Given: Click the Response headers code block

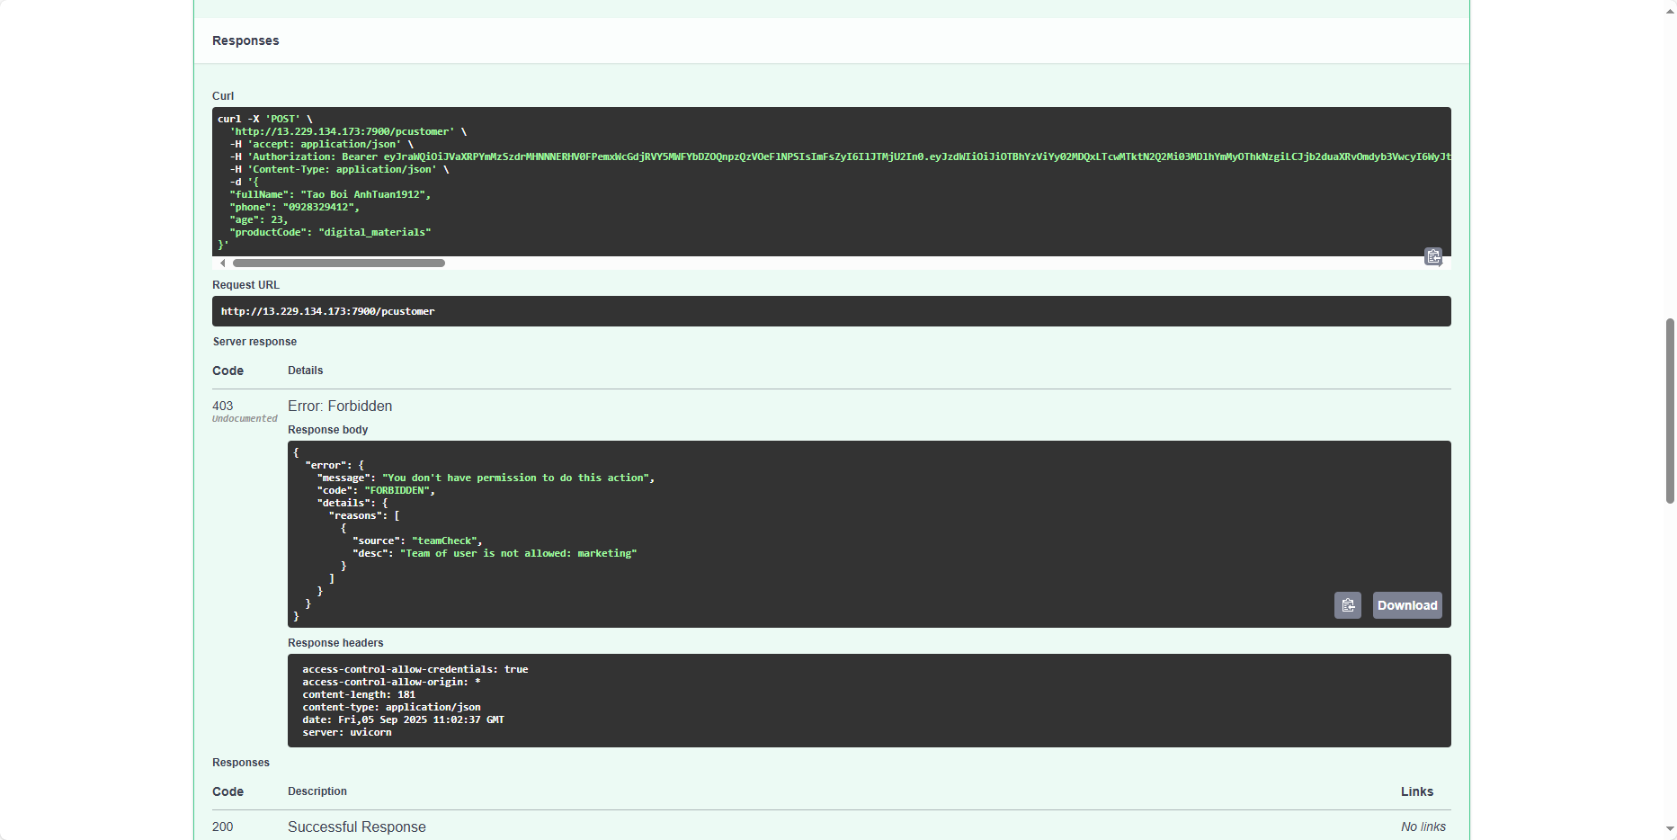Looking at the screenshot, I should click(868, 701).
